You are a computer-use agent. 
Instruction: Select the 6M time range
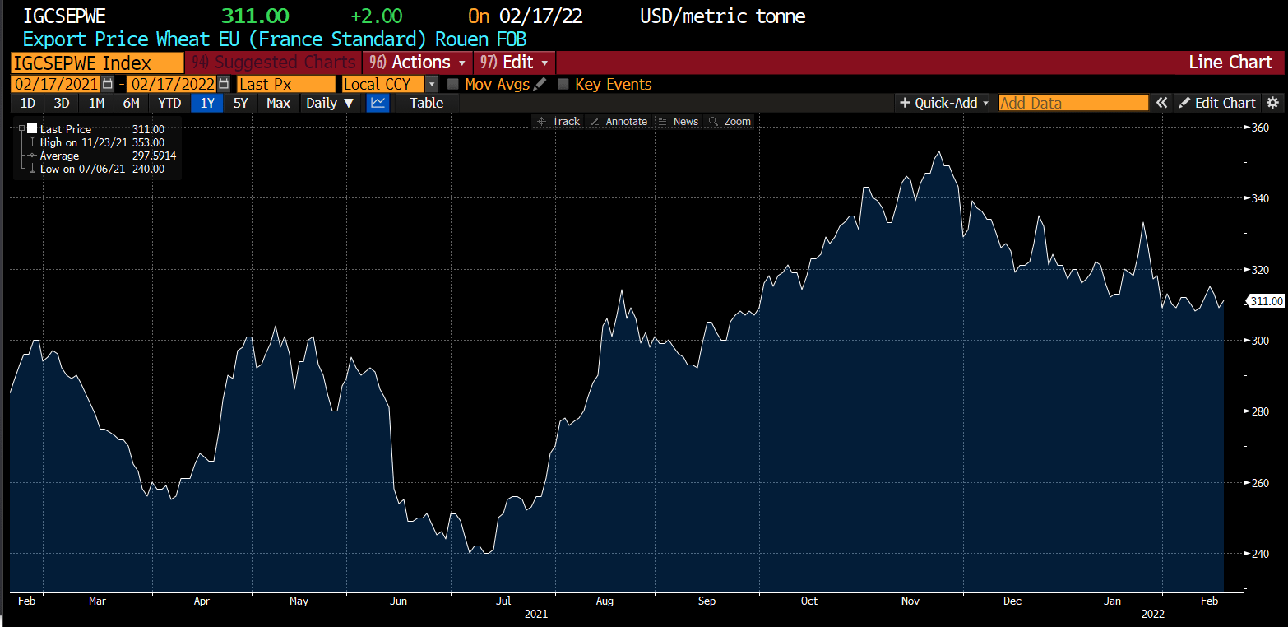pyautogui.click(x=131, y=103)
